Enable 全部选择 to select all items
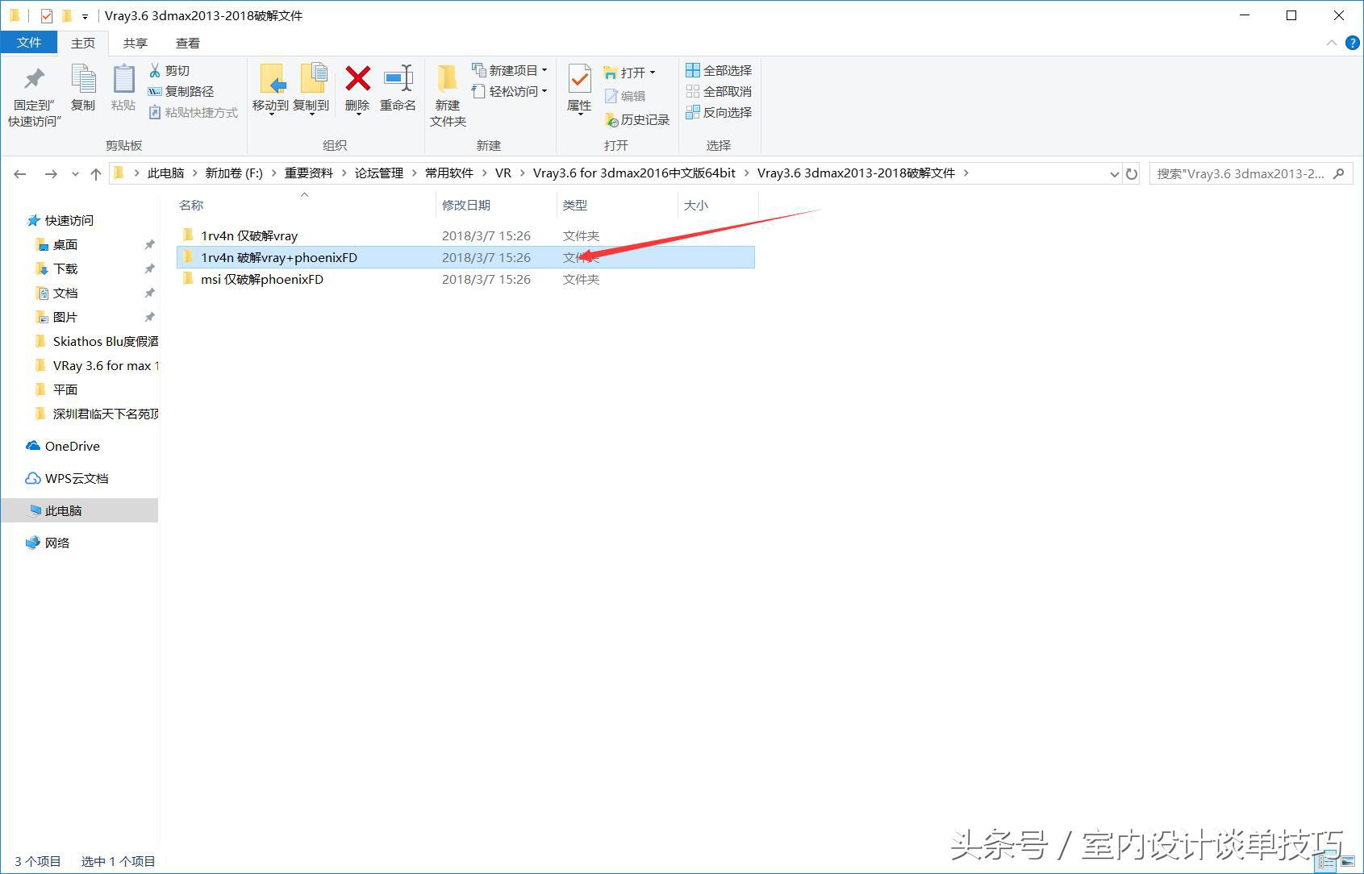 tap(717, 70)
